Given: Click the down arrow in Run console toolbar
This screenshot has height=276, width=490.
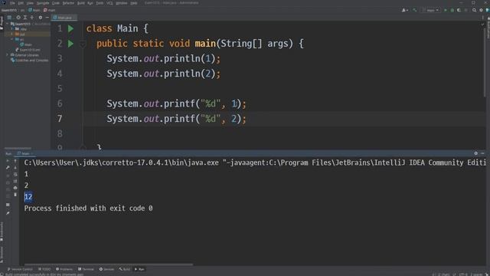Looking at the screenshot, I should (15, 168).
